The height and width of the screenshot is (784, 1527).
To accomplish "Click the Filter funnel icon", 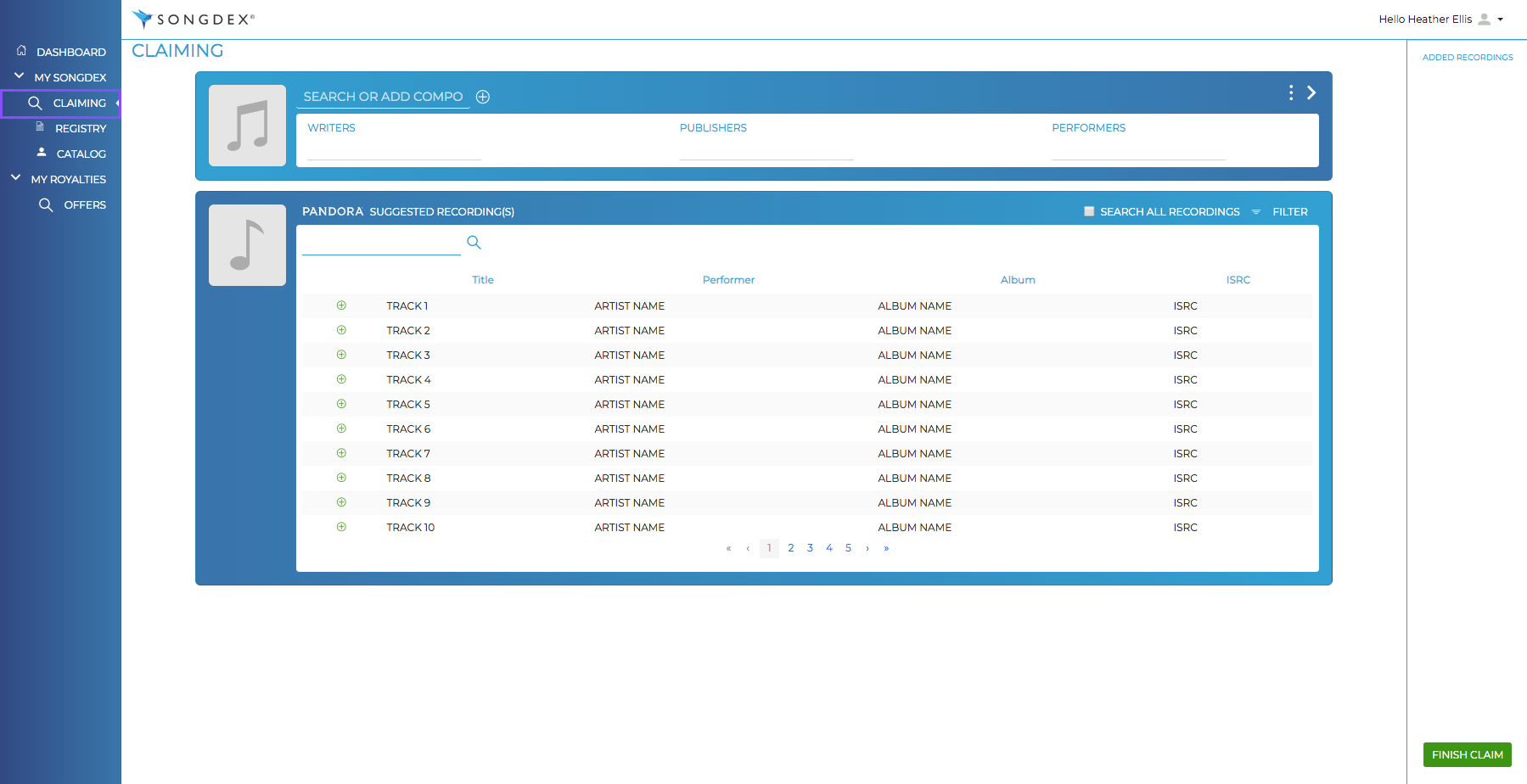I will pos(1256,212).
